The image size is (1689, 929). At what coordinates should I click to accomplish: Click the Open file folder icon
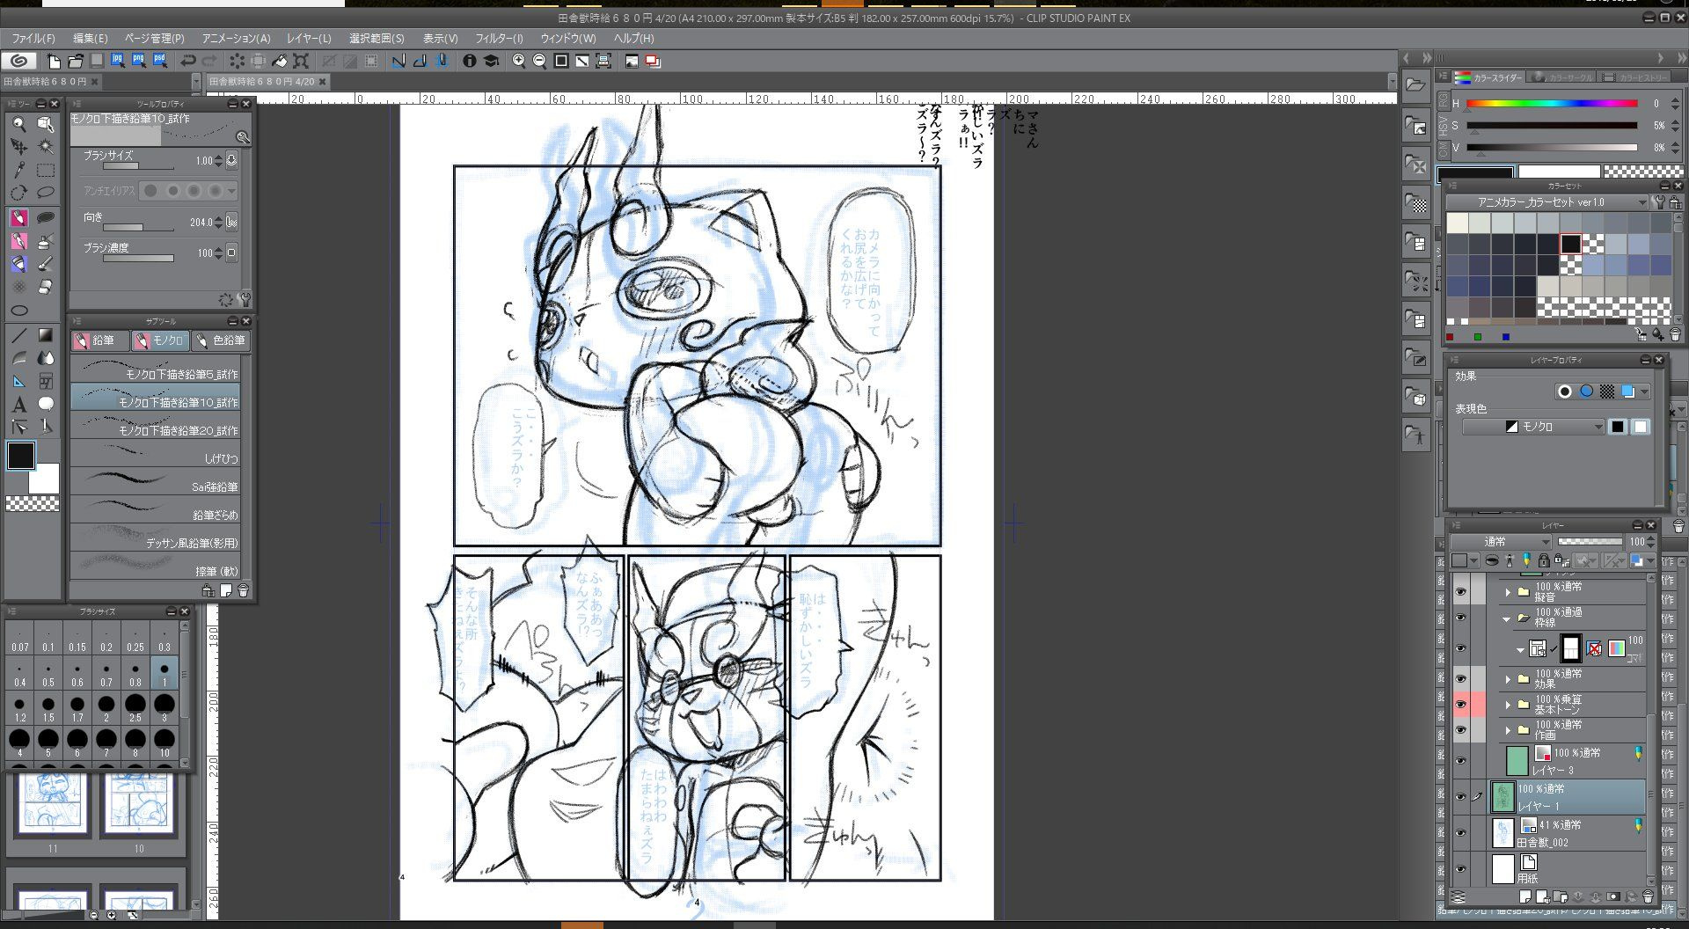click(x=75, y=61)
